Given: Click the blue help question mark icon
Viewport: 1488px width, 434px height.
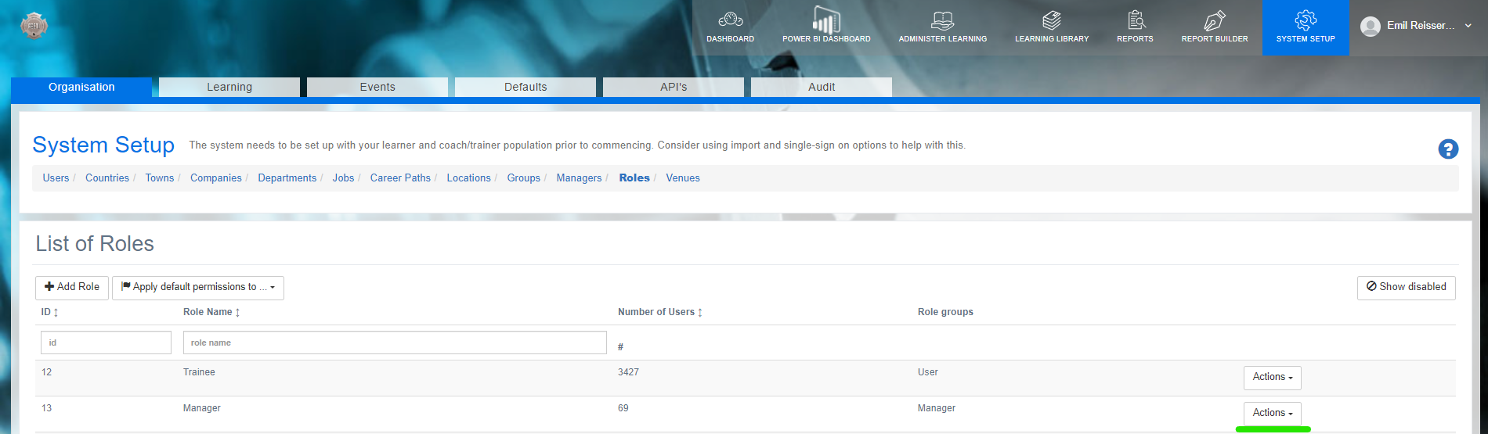Looking at the screenshot, I should click(1448, 149).
